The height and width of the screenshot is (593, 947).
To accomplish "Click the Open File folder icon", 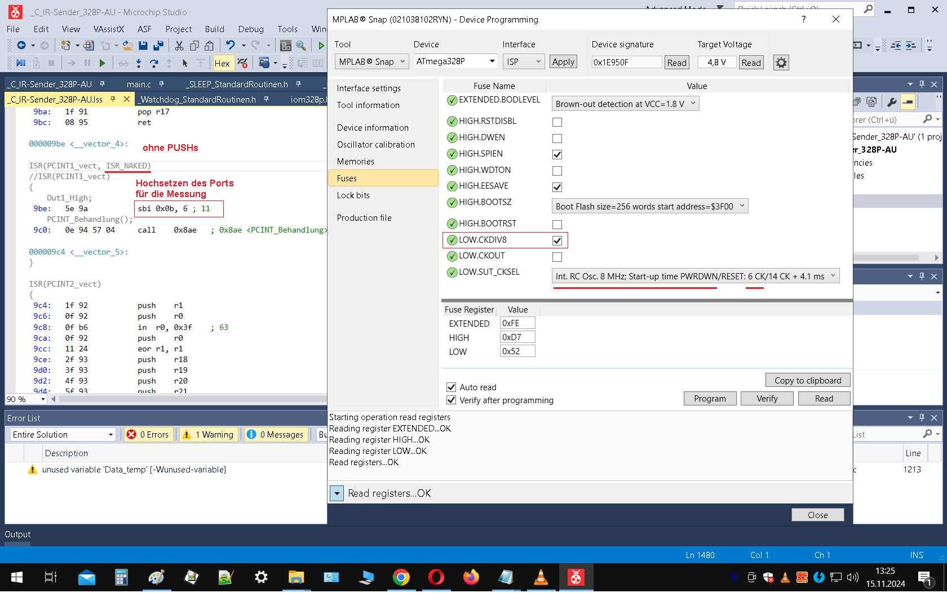I will pos(128,46).
